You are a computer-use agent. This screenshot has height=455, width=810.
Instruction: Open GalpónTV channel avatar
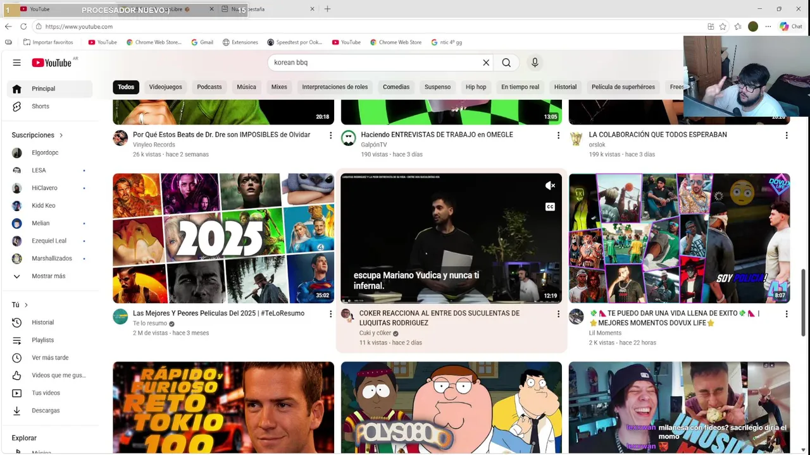[x=348, y=138]
